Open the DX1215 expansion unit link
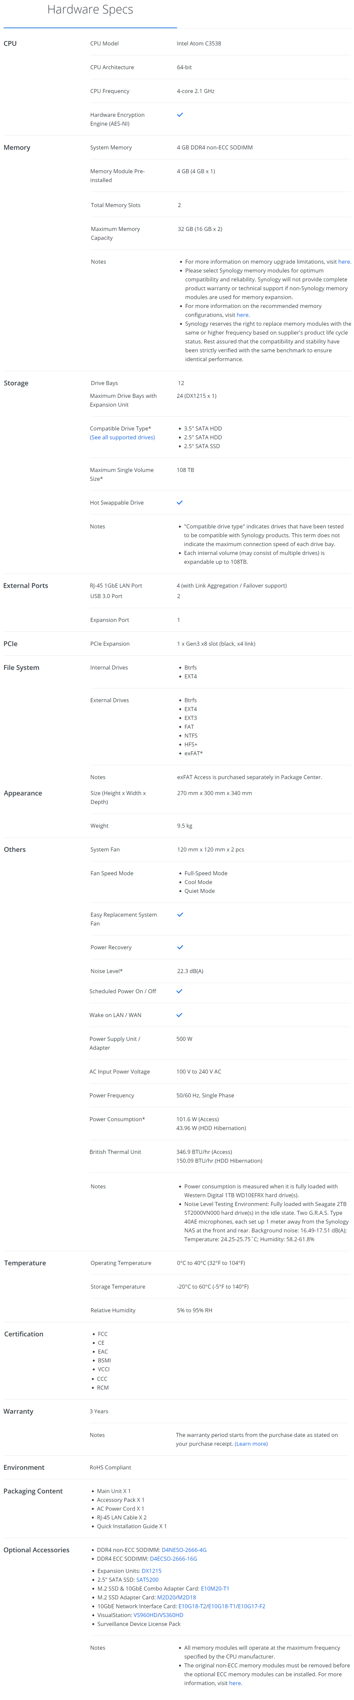The image size is (354, 1700). [x=151, y=1571]
